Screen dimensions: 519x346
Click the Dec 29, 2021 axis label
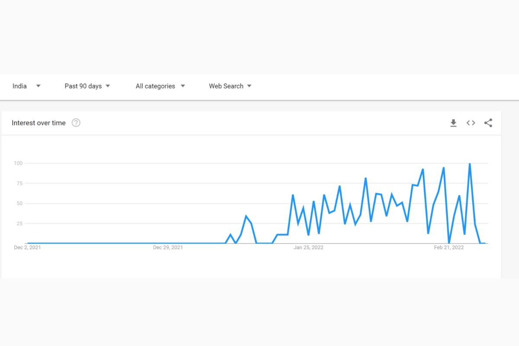168,248
